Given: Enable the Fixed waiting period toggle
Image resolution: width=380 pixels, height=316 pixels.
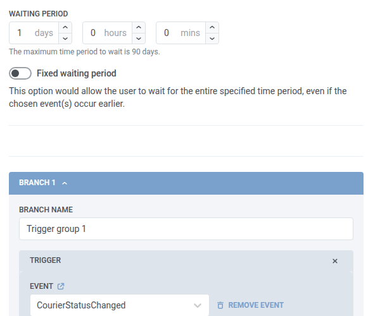Looking at the screenshot, I should pyautogui.click(x=20, y=73).
